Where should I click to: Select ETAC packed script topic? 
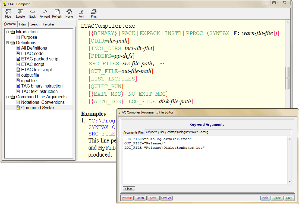(x=40, y=59)
